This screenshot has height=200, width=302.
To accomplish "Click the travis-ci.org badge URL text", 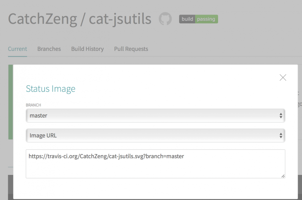I will [106, 156].
